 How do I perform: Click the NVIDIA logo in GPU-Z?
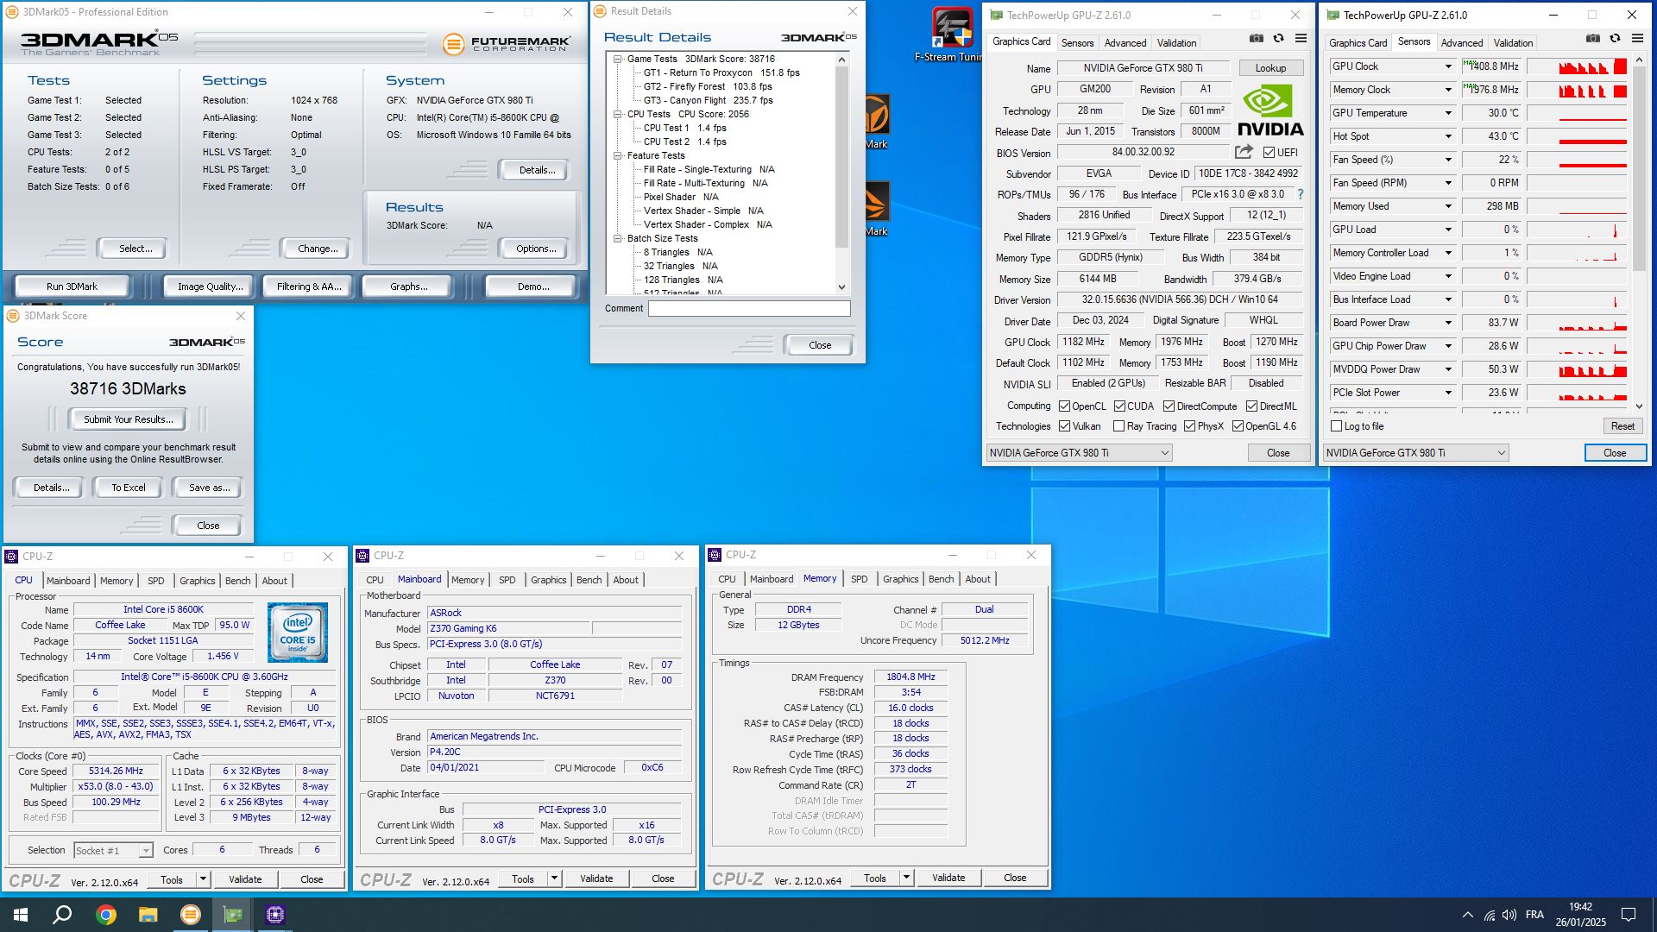tap(1270, 110)
